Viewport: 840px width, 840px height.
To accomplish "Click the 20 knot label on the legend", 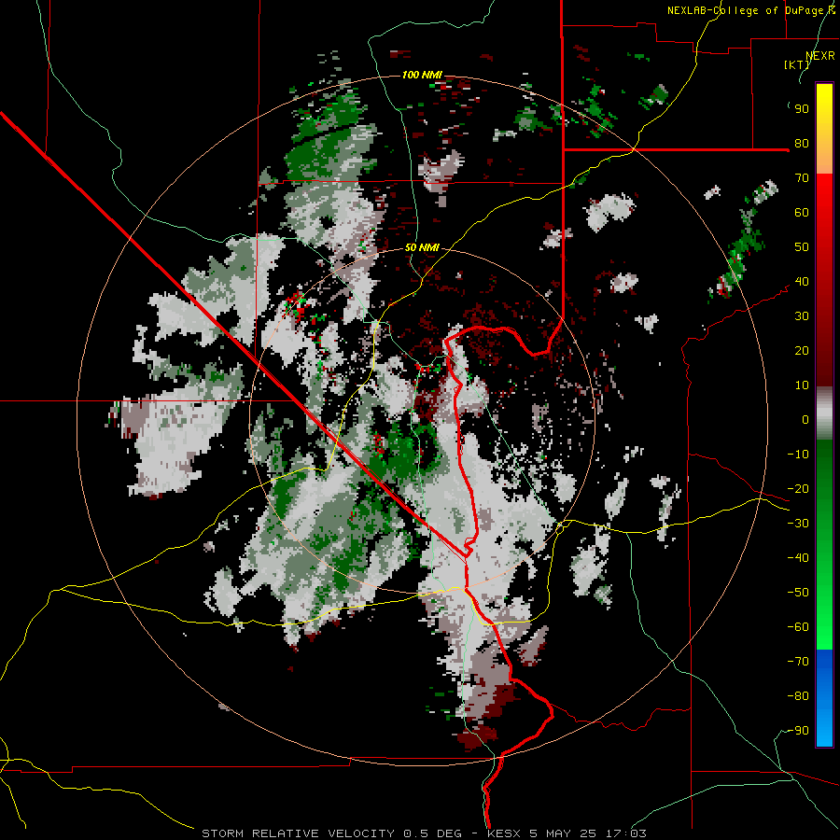I will (x=802, y=350).
